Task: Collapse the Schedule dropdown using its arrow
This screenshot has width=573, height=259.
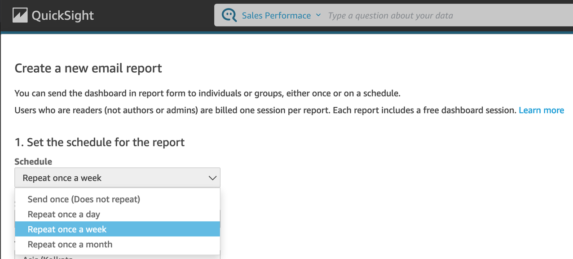Action: 212,178
